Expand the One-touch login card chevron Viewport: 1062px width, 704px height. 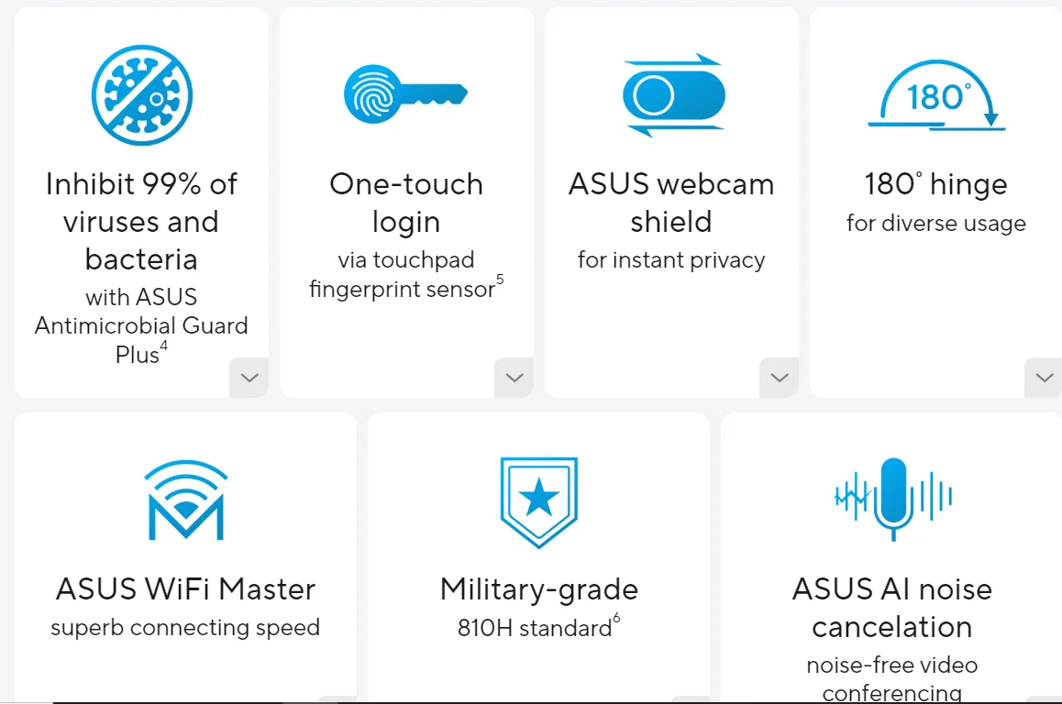(x=514, y=378)
